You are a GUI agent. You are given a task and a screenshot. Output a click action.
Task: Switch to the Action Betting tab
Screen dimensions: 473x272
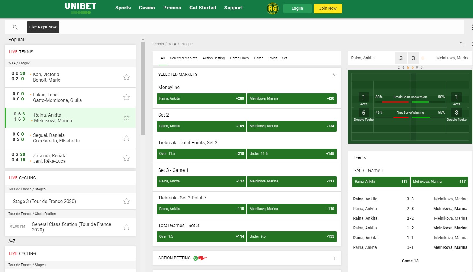click(x=214, y=58)
